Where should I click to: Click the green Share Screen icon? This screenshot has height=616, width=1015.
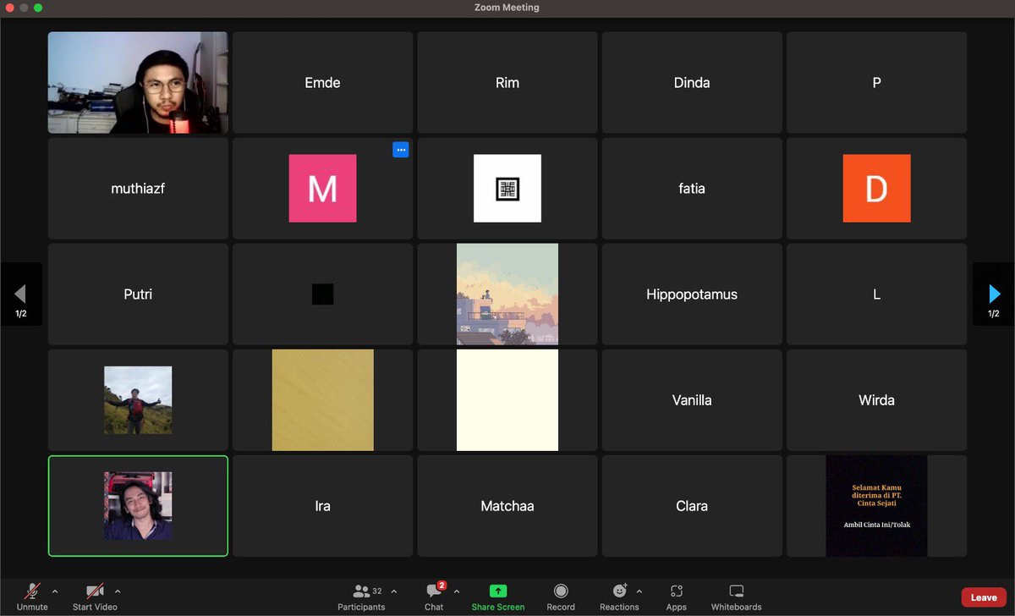pyautogui.click(x=498, y=591)
